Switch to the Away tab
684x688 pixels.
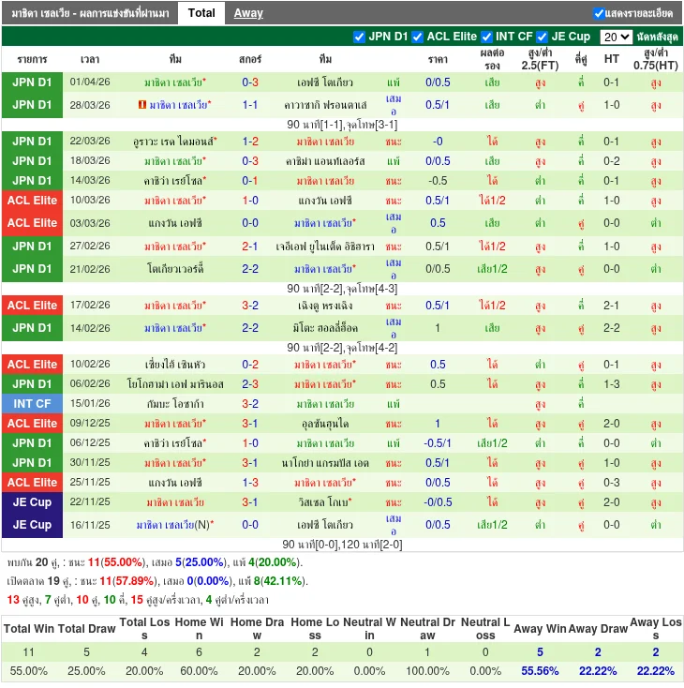[x=248, y=13]
